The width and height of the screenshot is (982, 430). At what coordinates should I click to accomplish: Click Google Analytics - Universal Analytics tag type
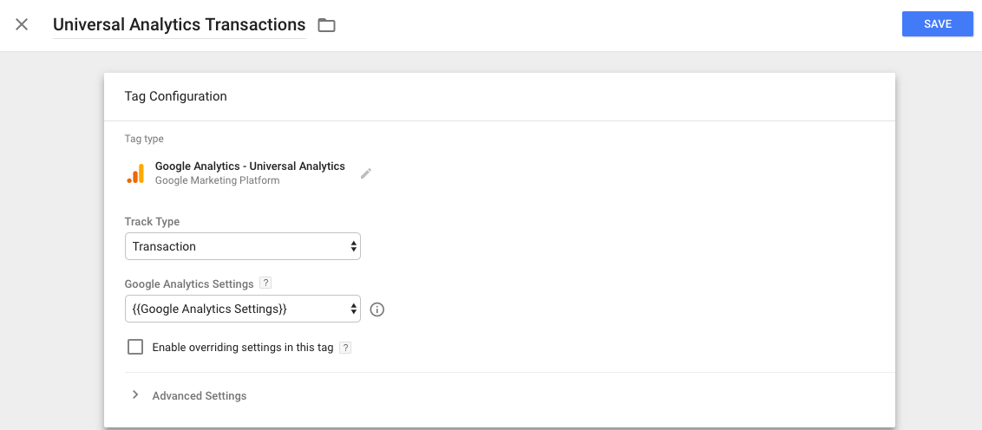(250, 166)
